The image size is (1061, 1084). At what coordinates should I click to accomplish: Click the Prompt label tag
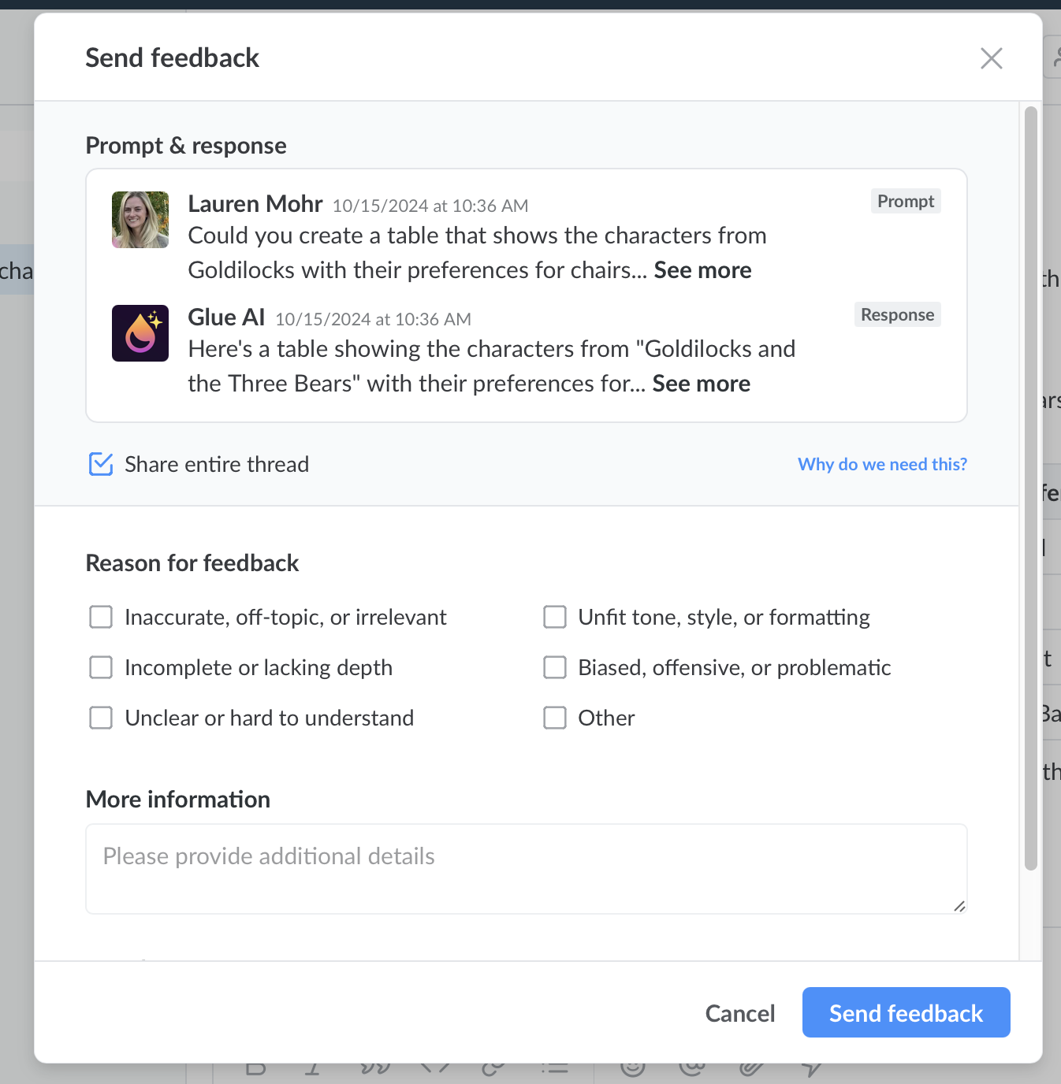tap(905, 202)
